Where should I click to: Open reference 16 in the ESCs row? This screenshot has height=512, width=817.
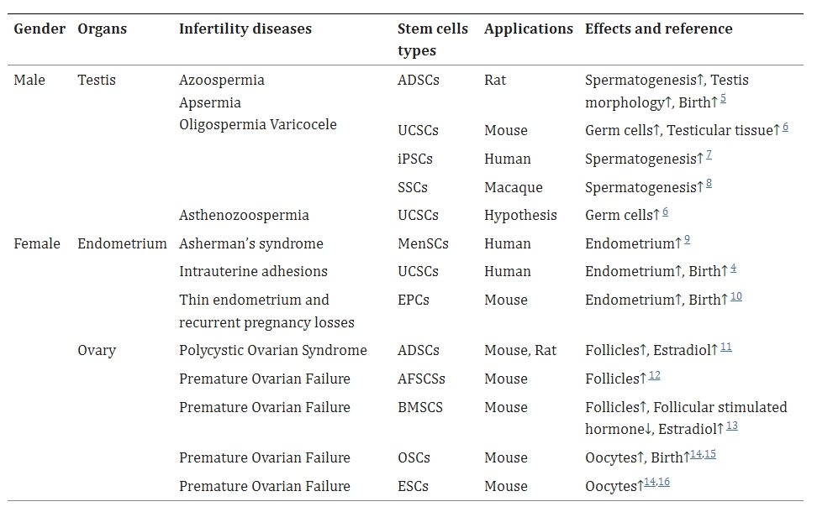click(x=664, y=483)
